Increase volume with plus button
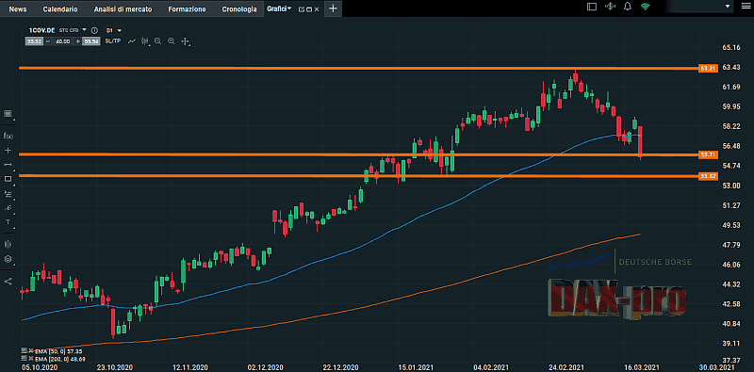754x372 pixels. (78, 41)
